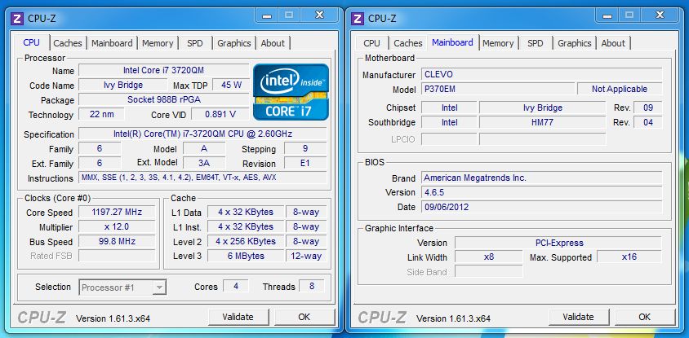Click the CPU-Z logo icon in left window title bar
Image resolution: width=689 pixels, height=338 pixels.
pyautogui.click(x=17, y=18)
